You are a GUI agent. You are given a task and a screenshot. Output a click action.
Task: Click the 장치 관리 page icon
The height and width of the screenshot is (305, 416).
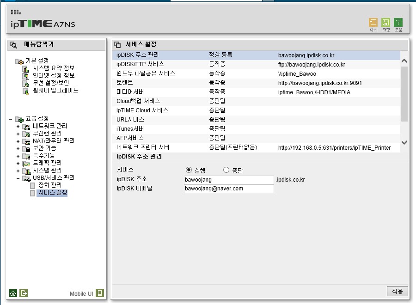(33, 185)
